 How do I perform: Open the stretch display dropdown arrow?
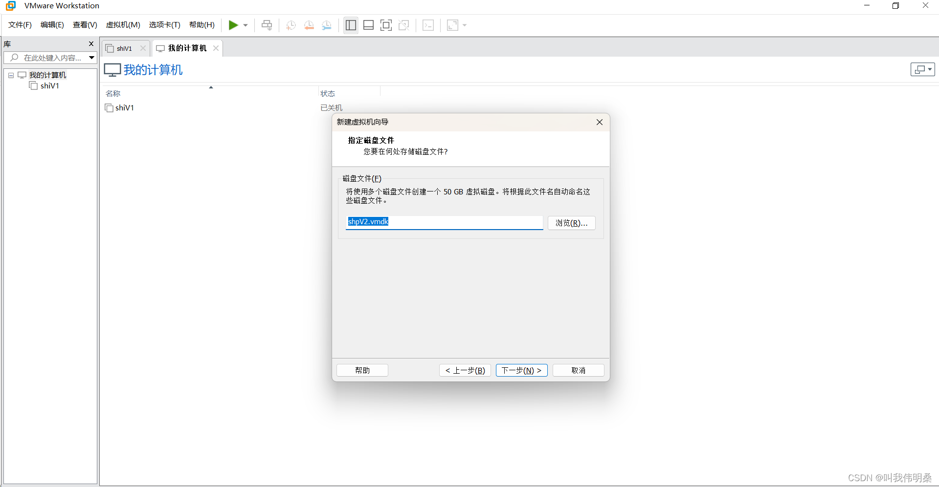click(x=465, y=25)
